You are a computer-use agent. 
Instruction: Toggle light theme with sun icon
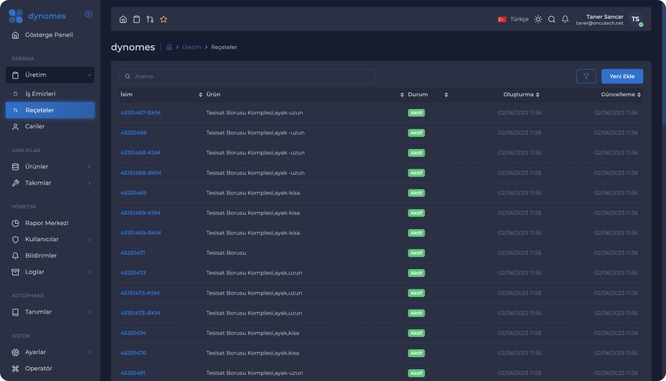tap(538, 19)
